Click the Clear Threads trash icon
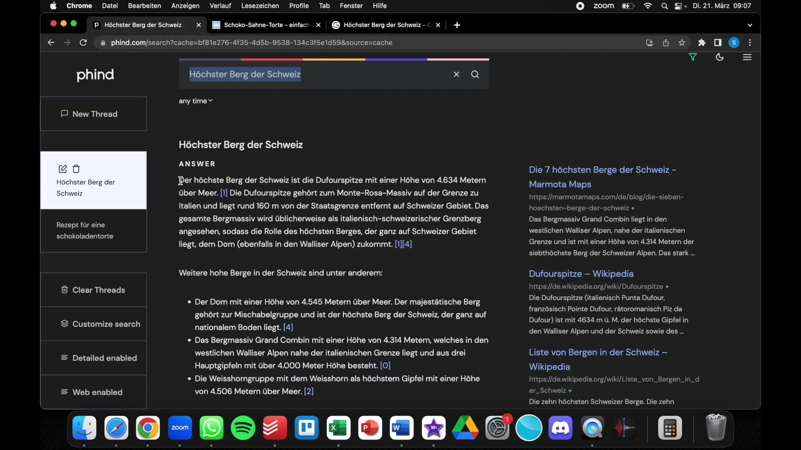The image size is (801, 450). pyautogui.click(x=64, y=290)
